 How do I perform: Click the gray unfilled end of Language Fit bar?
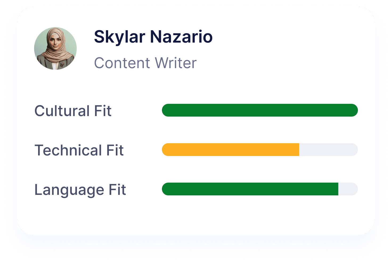point(348,189)
